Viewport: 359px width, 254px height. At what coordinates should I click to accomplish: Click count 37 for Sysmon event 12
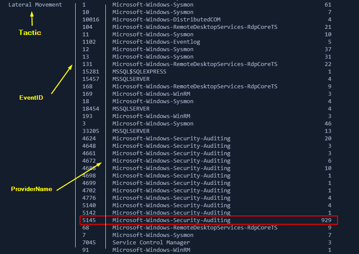click(328, 49)
